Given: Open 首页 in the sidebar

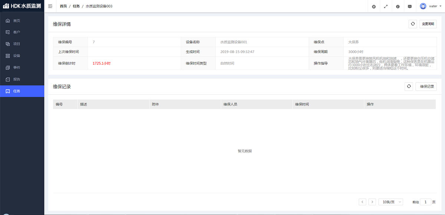Looking at the screenshot, I should click(17, 21).
